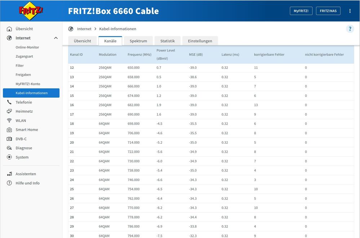
Task: Click MSE value -33.8 cell
Action: click(193, 226)
